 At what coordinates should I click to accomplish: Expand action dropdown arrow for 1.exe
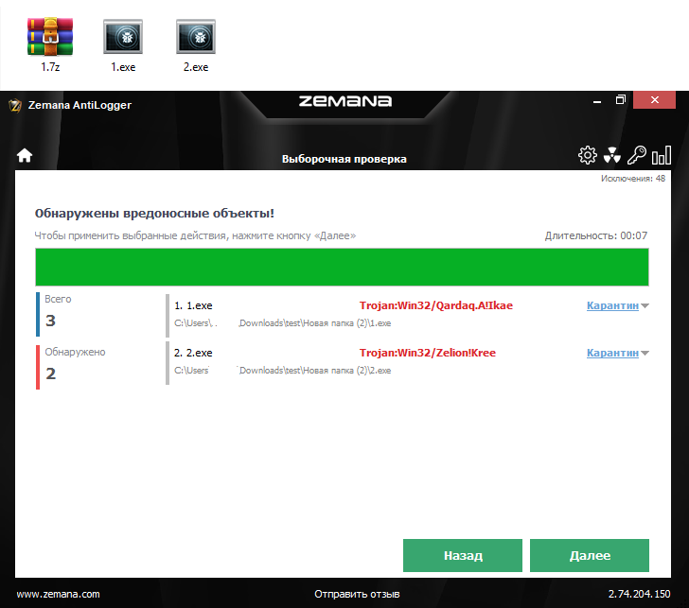(645, 306)
